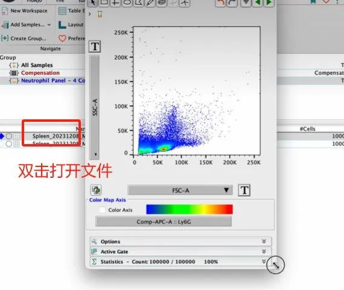Click the gray redo arrow
Screen dimensions: 344x290
click(232, 2)
